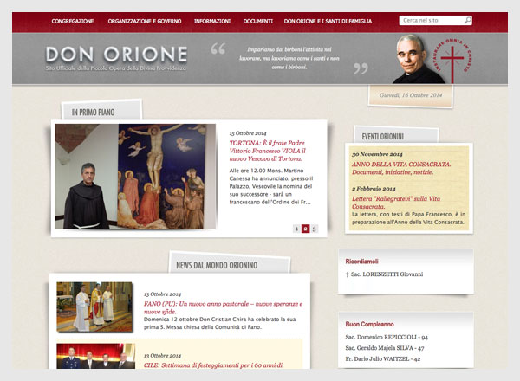Image resolution: width=520 pixels, height=381 pixels.
Task: Click the friar and crucifixion featured image
Action: [x=135, y=177]
